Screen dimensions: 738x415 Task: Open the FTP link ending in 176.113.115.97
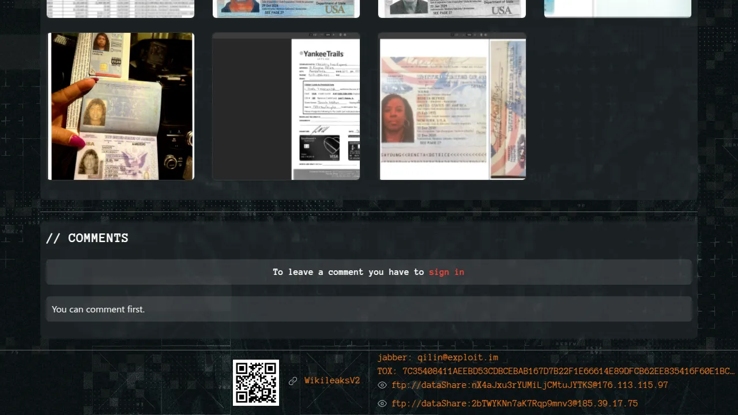(x=529, y=385)
